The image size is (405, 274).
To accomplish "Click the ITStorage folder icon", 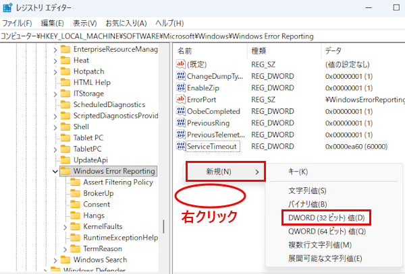I will tap(65, 94).
